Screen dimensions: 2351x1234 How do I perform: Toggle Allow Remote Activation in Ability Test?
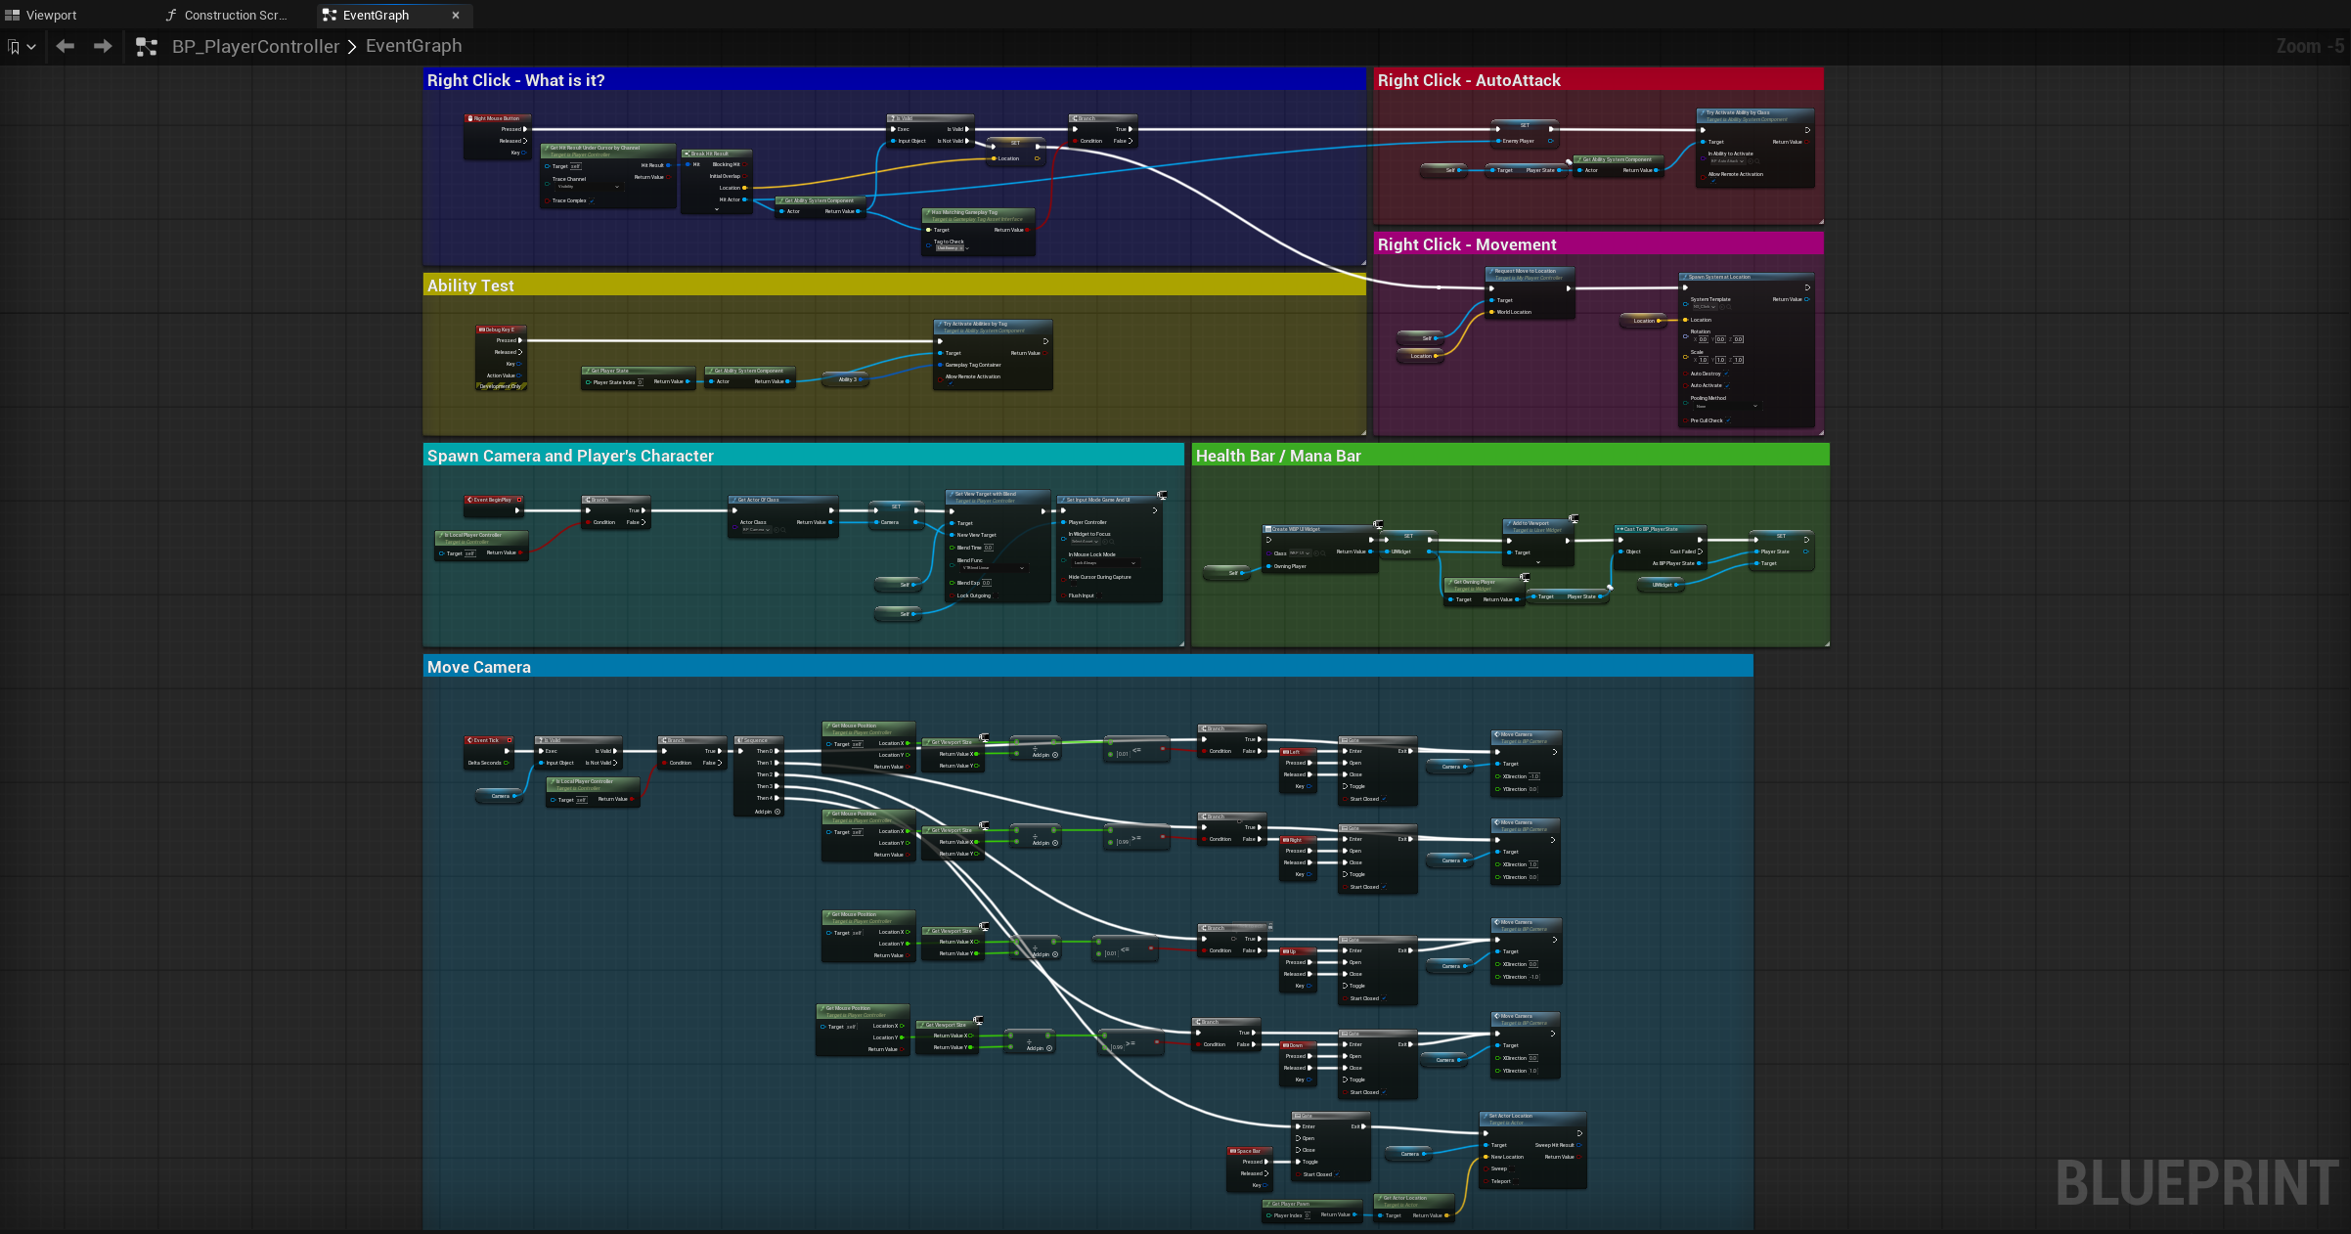[x=951, y=383]
